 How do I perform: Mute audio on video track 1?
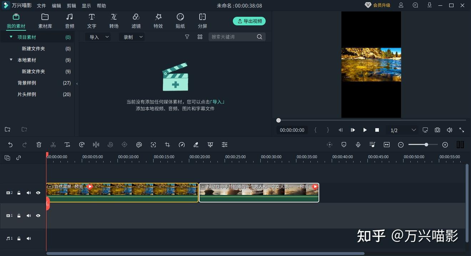click(x=29, y=216)
